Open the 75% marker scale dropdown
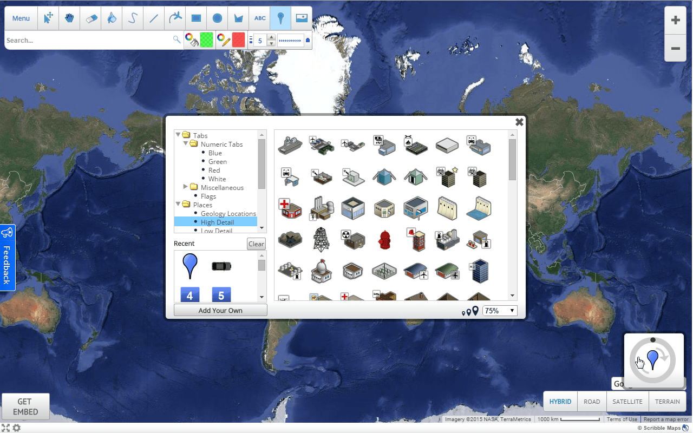Viewport: 693px width, 433px height. click(499, 310)
